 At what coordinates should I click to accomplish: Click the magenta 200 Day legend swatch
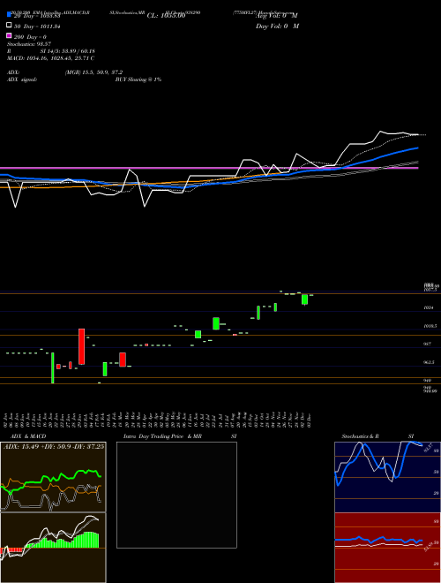click(x=9, y=35)
